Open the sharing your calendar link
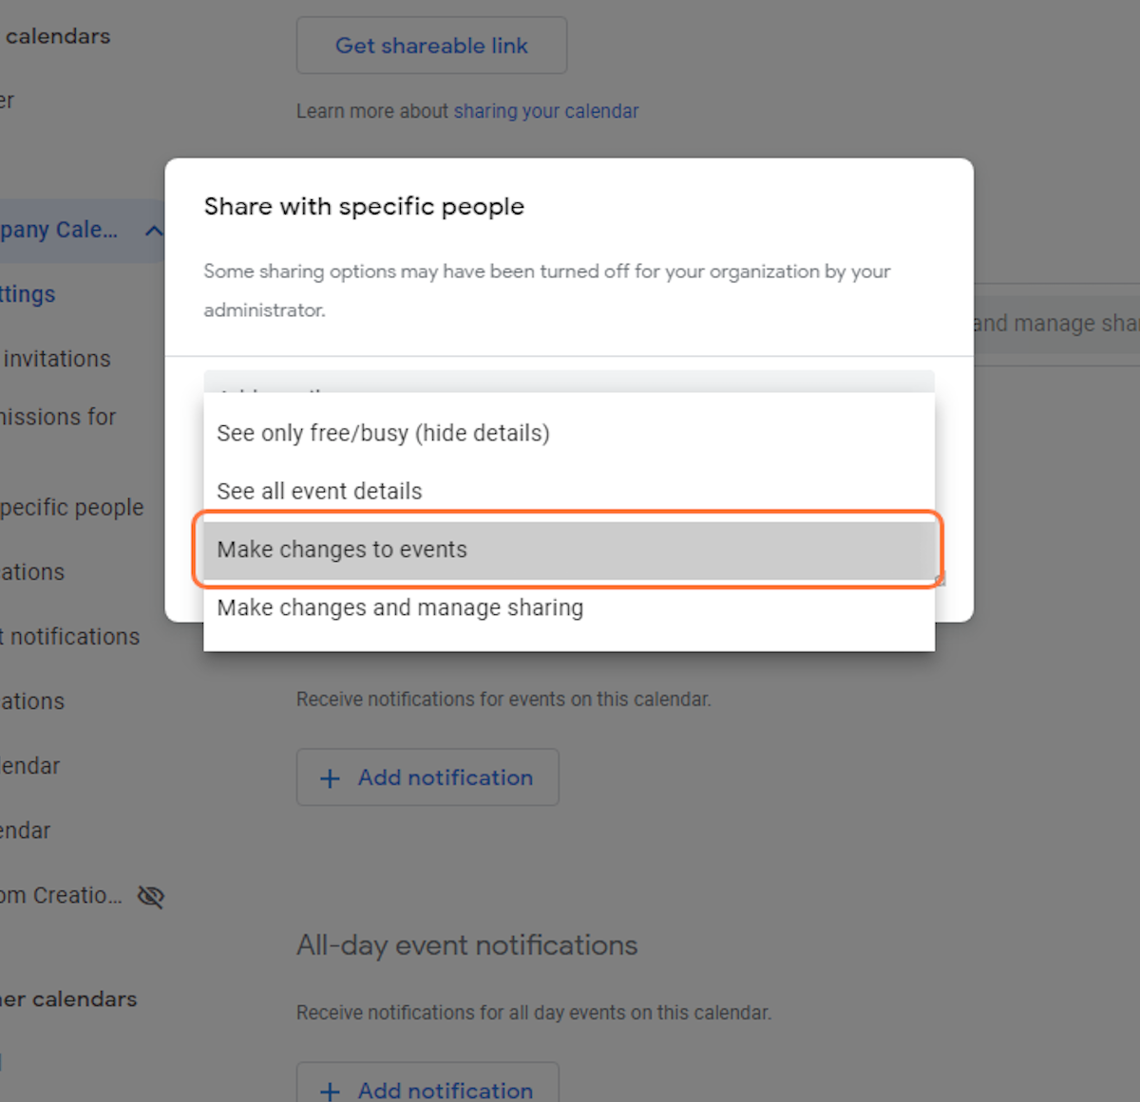Image resolution: width=1140 pixels, height=1102 pixels. (545, 111)
